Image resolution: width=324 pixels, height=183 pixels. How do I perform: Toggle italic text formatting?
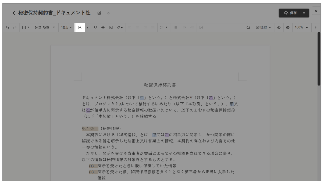click(x=87, y=27)
